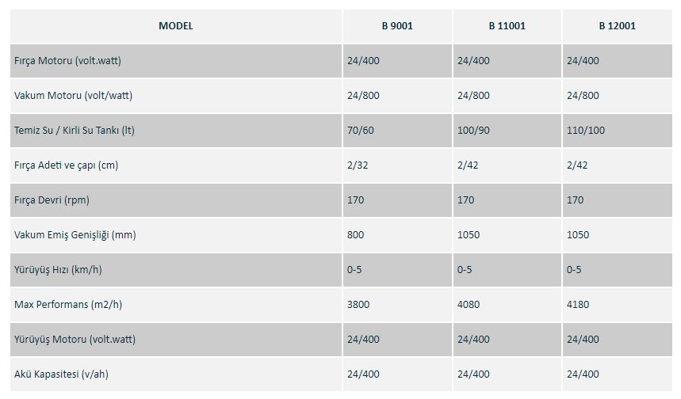Click the 70/60 tank value cell
This screenshot has height=399, width=681.
click(397, 130)
